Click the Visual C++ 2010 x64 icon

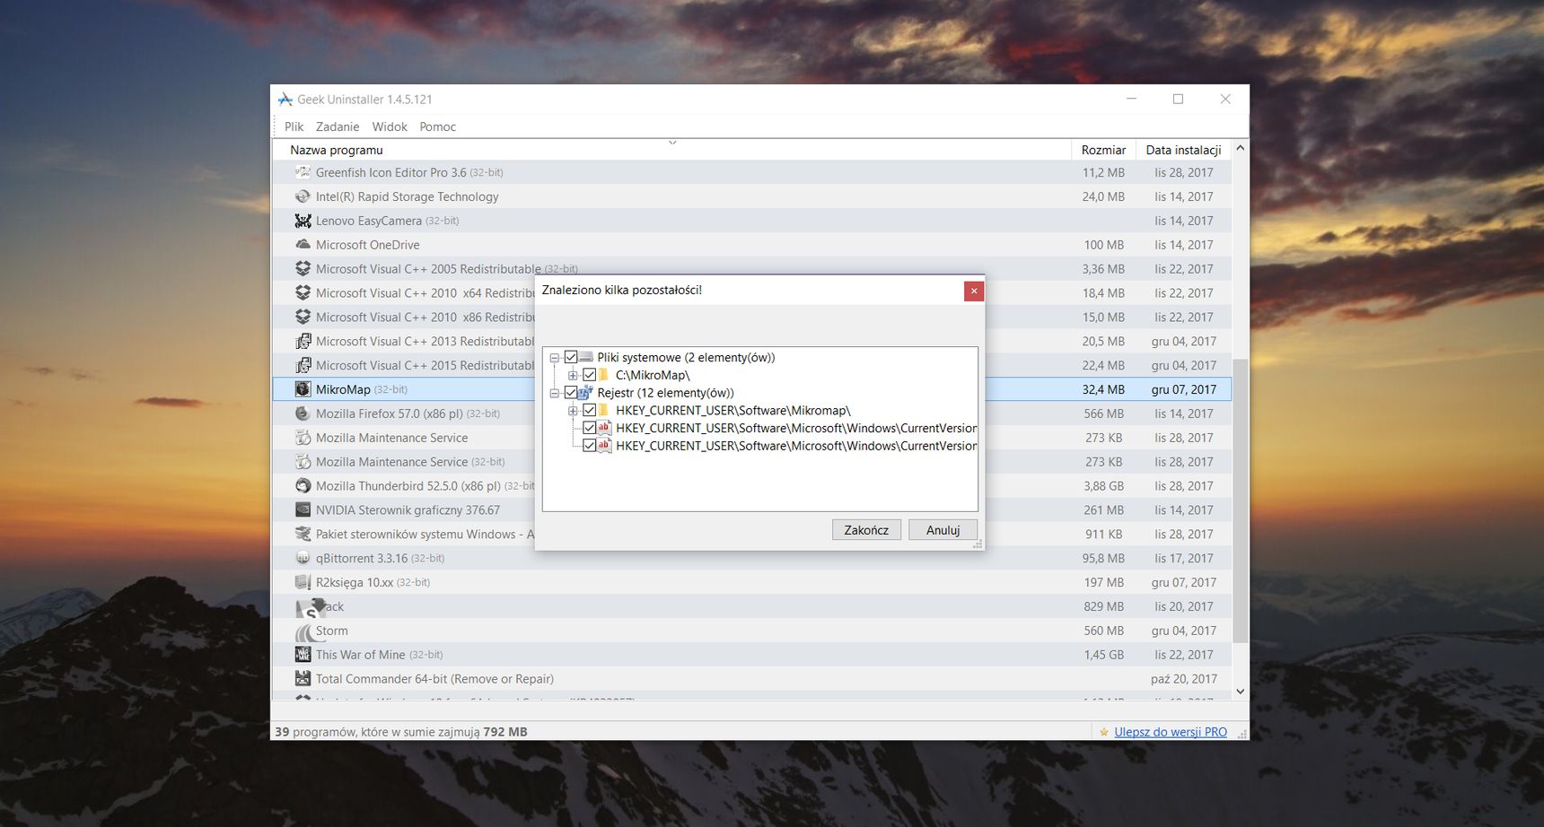pyautogui.click(x=303, y=293)
